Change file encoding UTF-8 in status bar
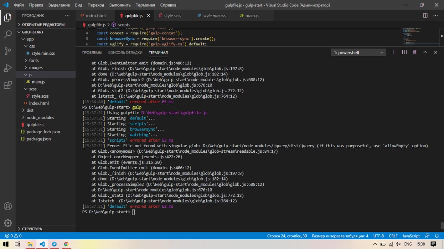 [x=378, y=236]
